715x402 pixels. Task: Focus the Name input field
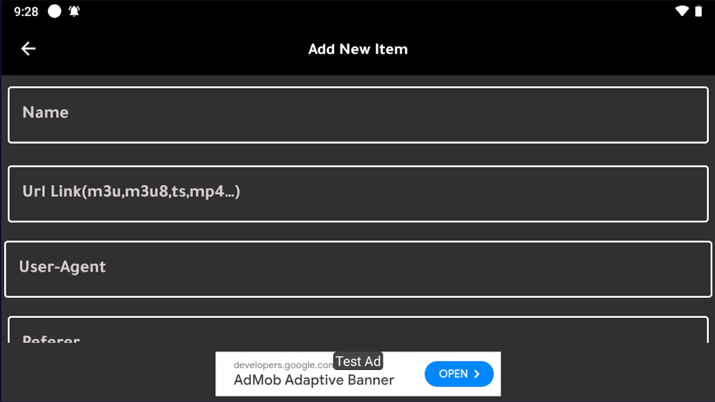pos(358,115)
